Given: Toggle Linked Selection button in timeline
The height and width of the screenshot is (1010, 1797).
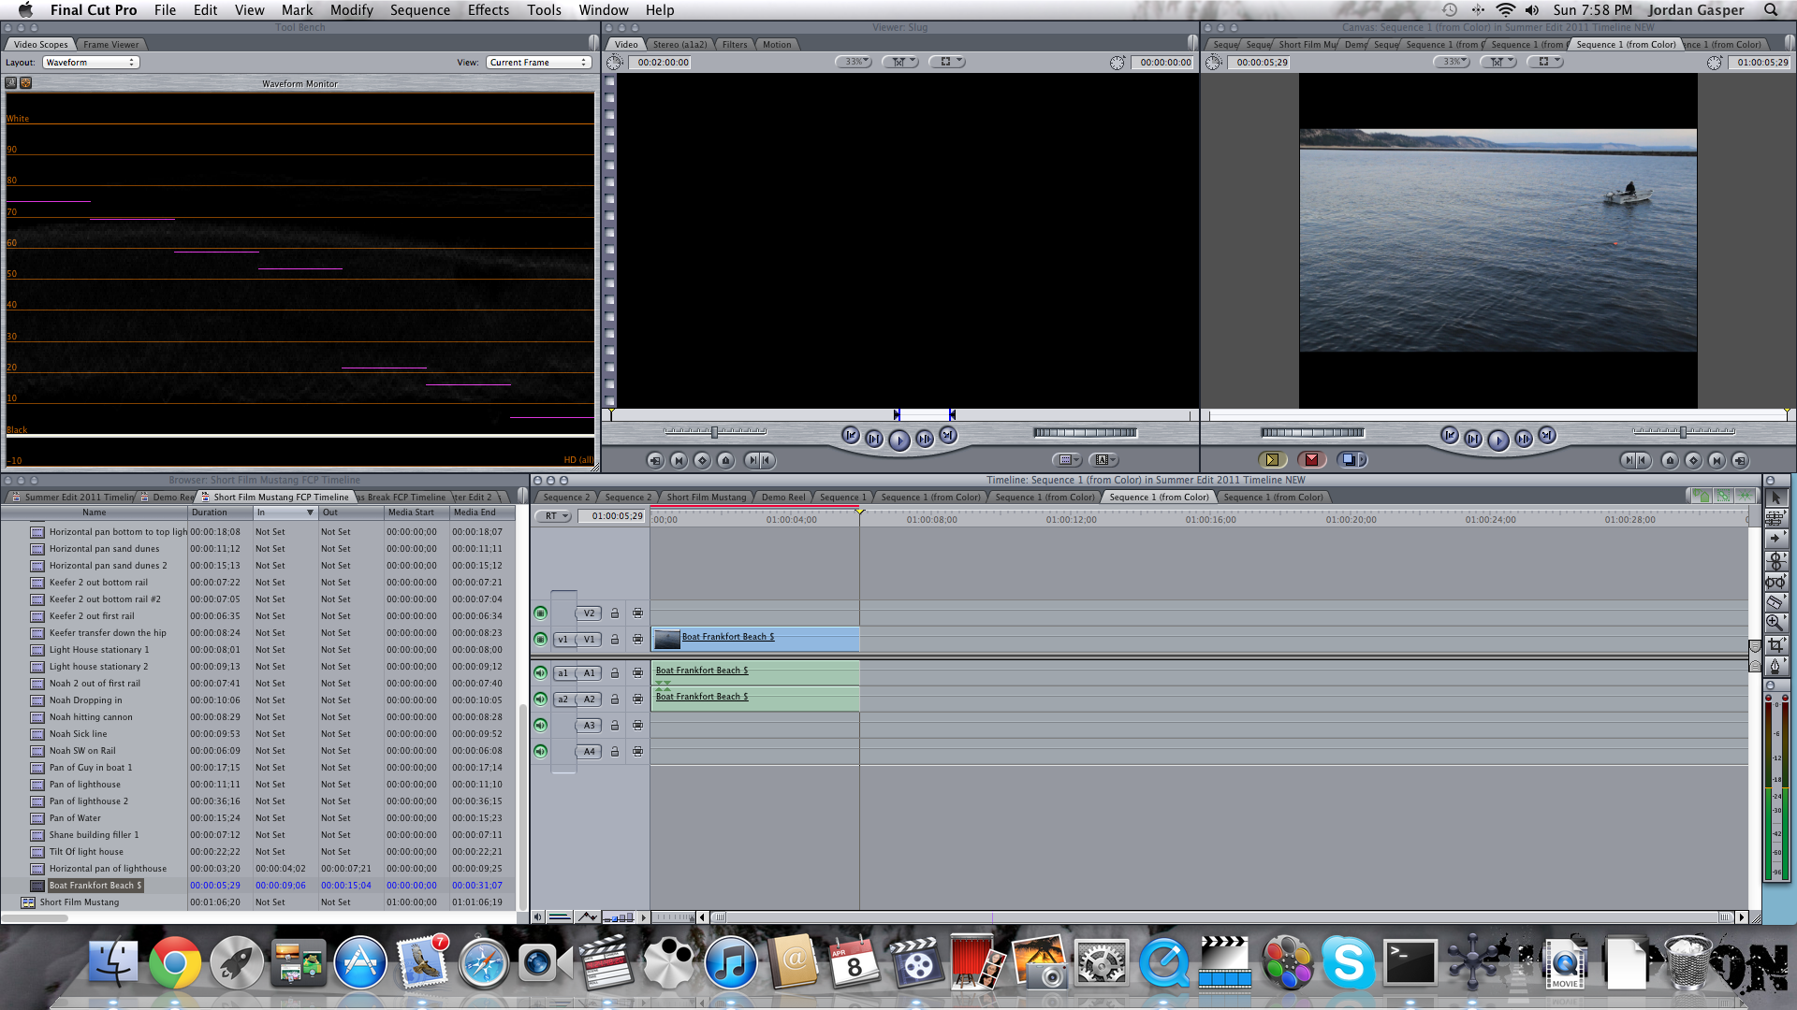Looking at the screenshot, I should [x=1723, y=497].
